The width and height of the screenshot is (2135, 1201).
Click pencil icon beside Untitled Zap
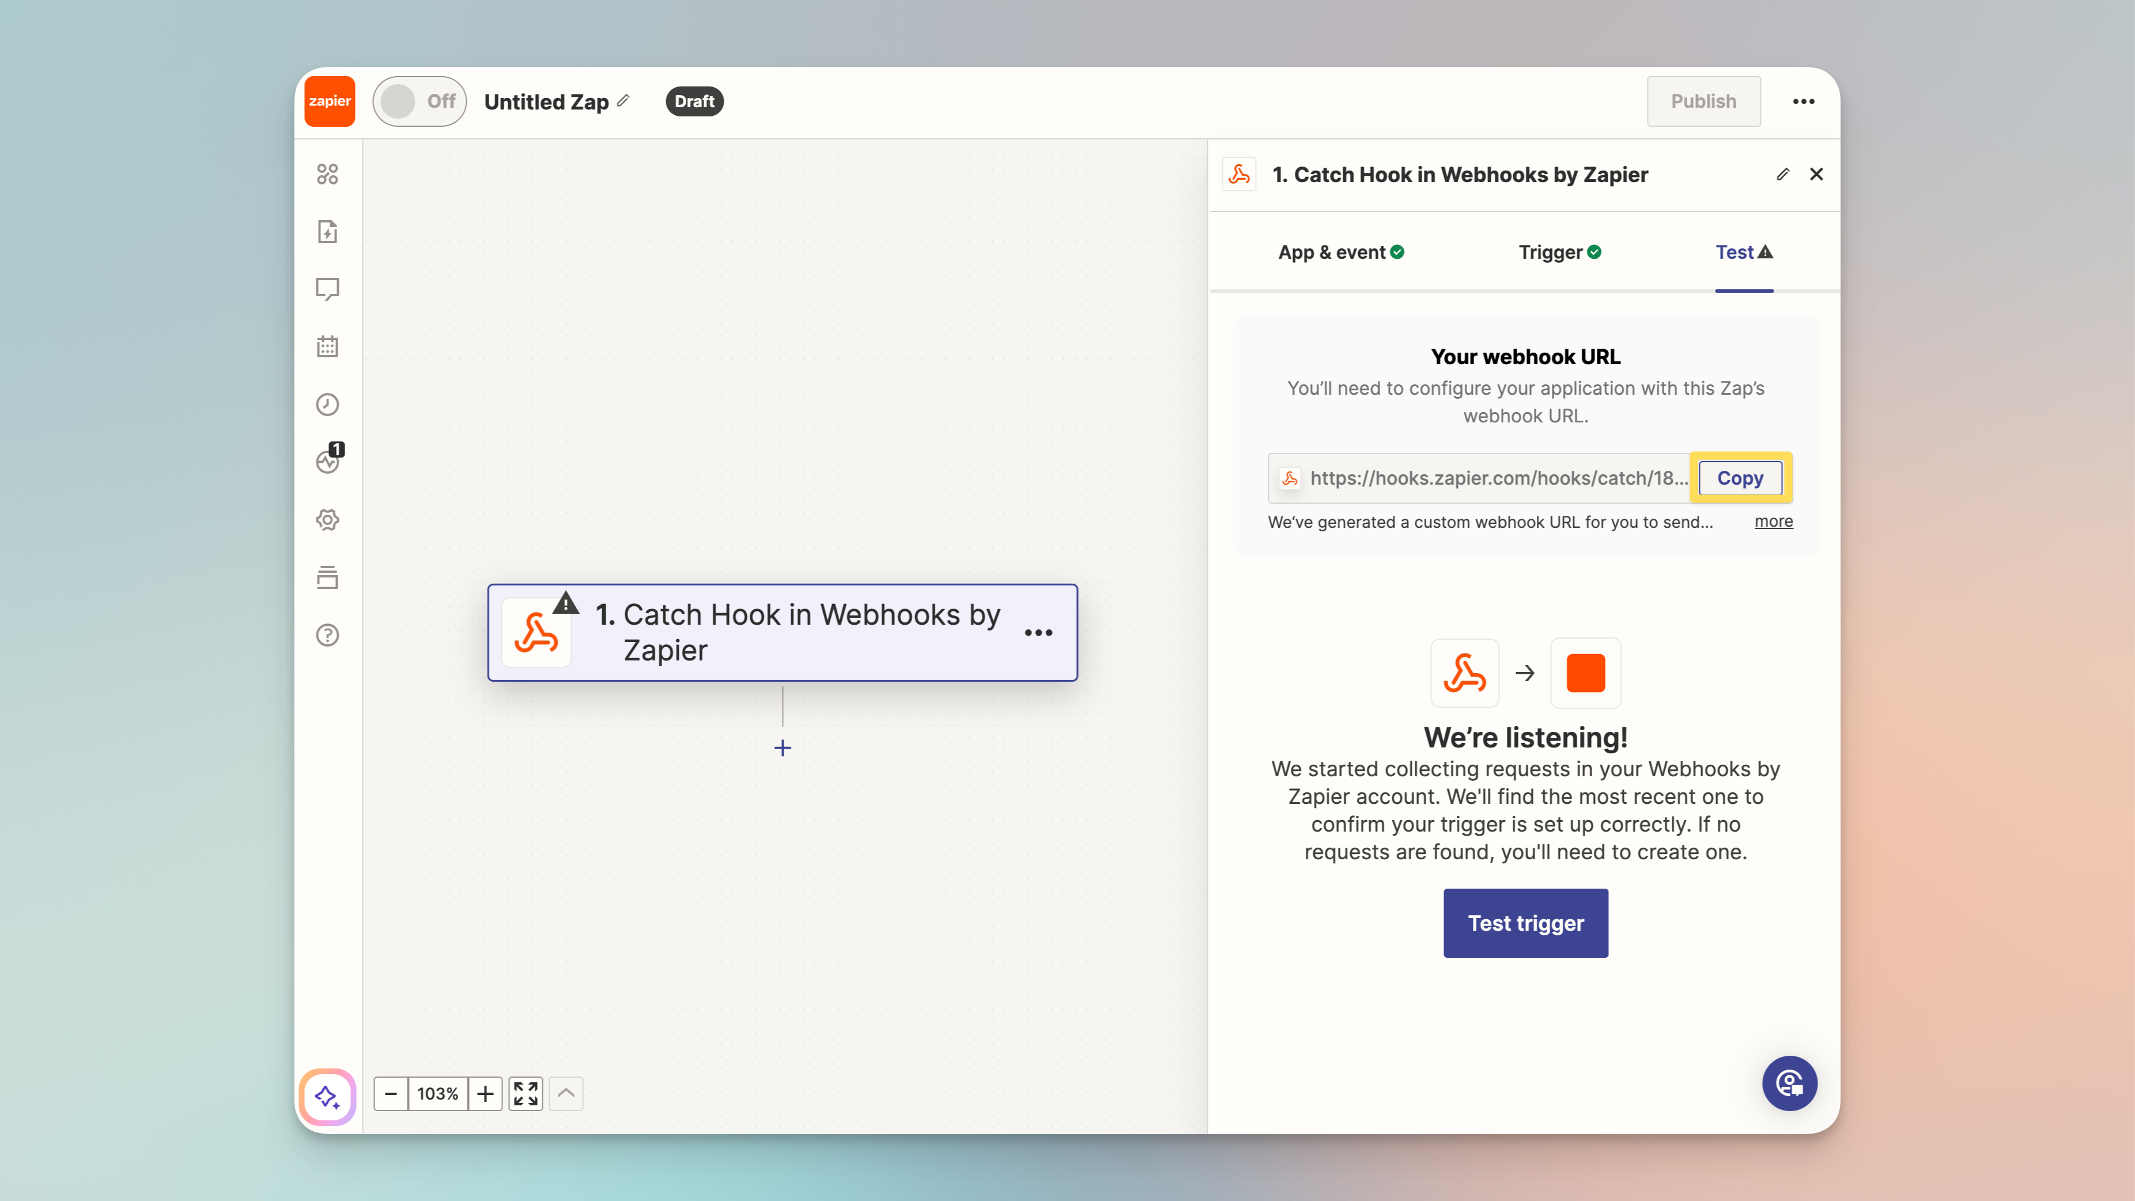tap(624, 100)
